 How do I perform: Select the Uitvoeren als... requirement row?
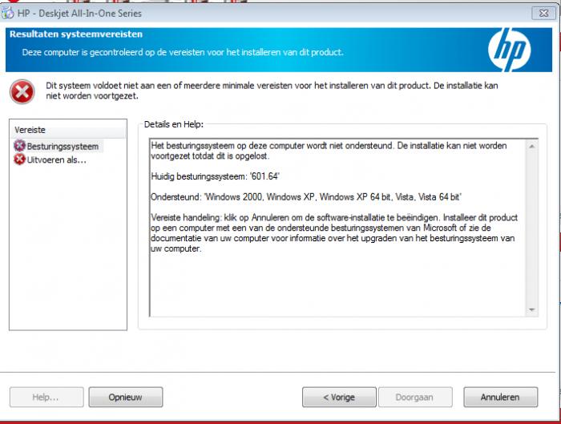[50, 160]
